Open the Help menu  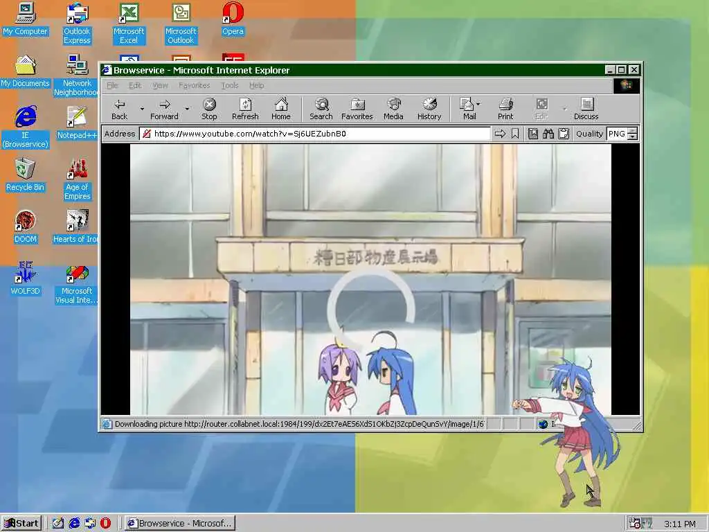click(x=256, y=85)
